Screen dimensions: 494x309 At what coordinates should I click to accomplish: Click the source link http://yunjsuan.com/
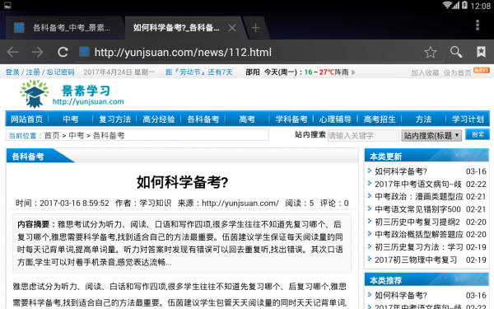pyautogui.click(x=240, y=203)
